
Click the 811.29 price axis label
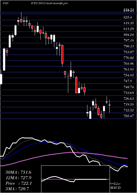click(x=128, y=29)
